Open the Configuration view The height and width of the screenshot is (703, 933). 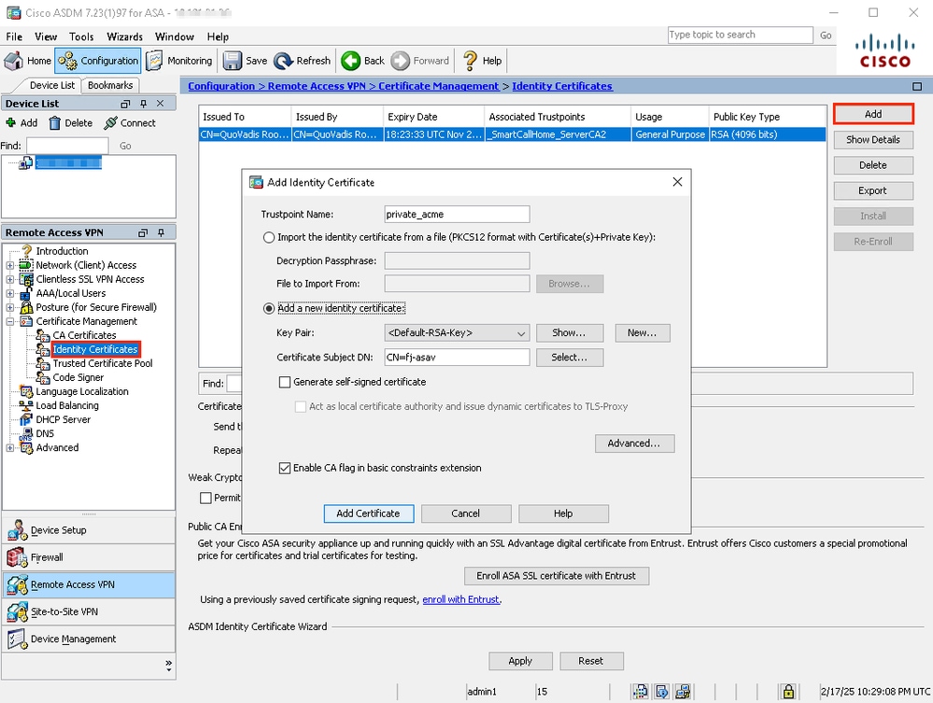98,61
